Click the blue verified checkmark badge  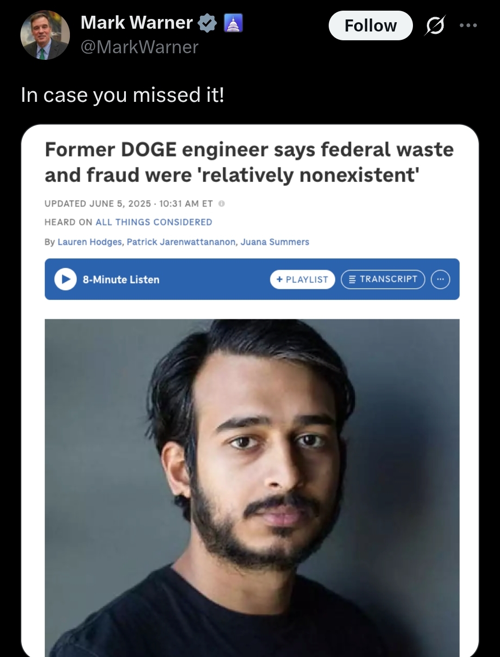tap(207, 23)
